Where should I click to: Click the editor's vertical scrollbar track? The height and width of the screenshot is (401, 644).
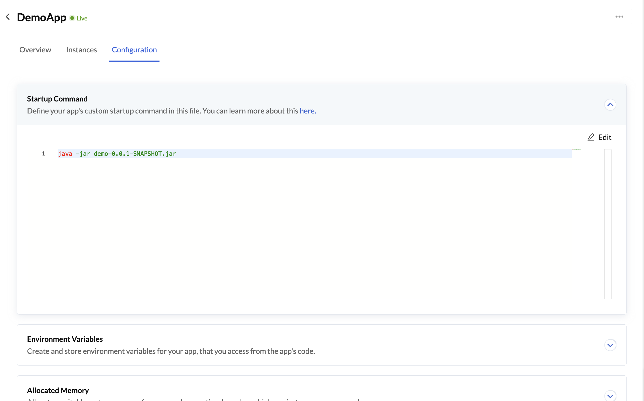608,224
